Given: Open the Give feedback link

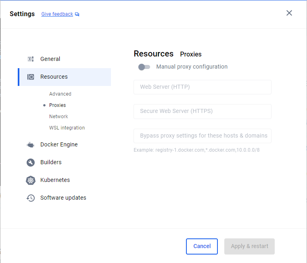Looking at the screenshot, I should pos(57,14).
